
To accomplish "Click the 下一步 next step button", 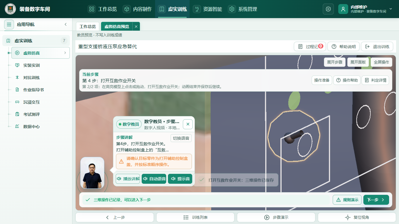I will (376, 200).
